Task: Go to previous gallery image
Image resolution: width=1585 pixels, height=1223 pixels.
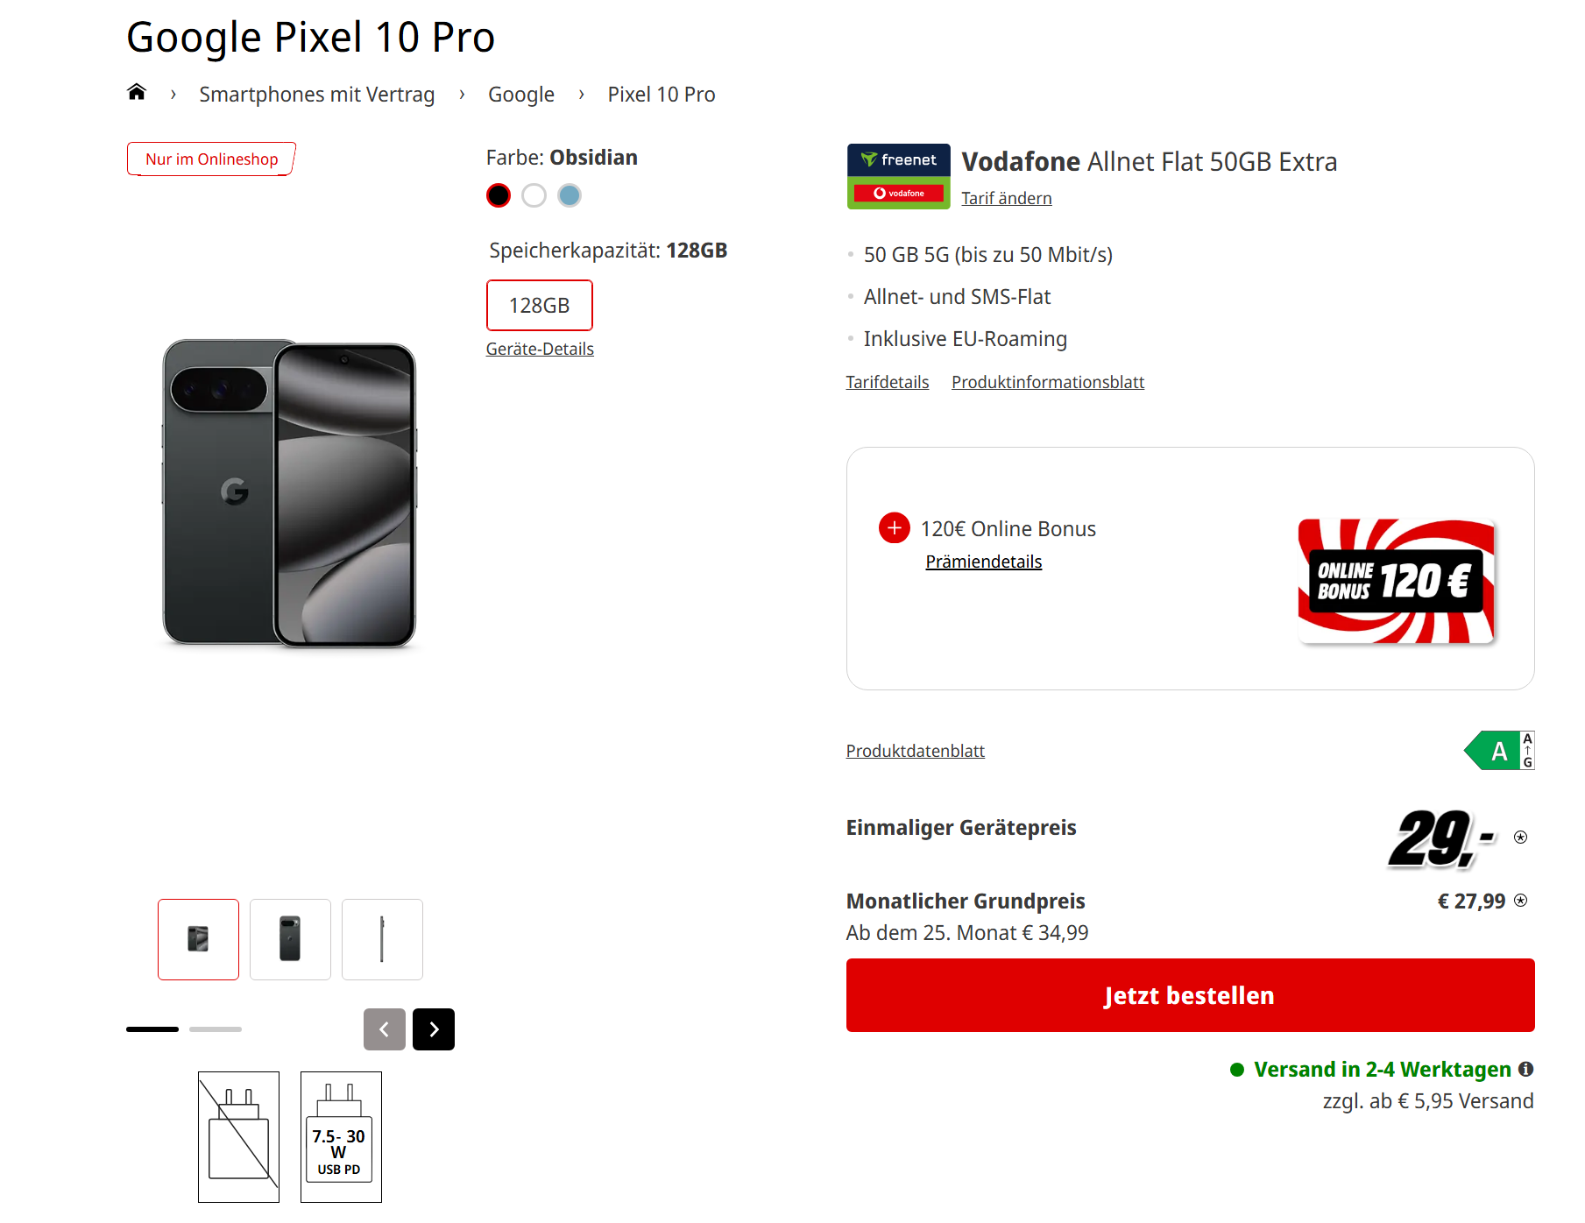Action: click(x=385, y=1029)
